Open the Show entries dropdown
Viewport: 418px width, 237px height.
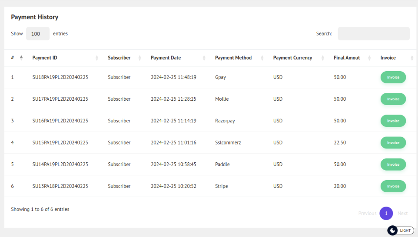point(37,34)
